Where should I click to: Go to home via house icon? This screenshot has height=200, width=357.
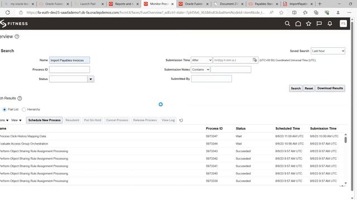coord(298,23)
